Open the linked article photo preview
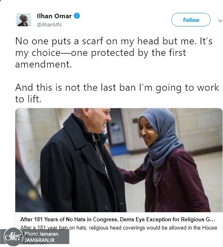Screen dimensions: 223x247 click(x=119, y=160)
